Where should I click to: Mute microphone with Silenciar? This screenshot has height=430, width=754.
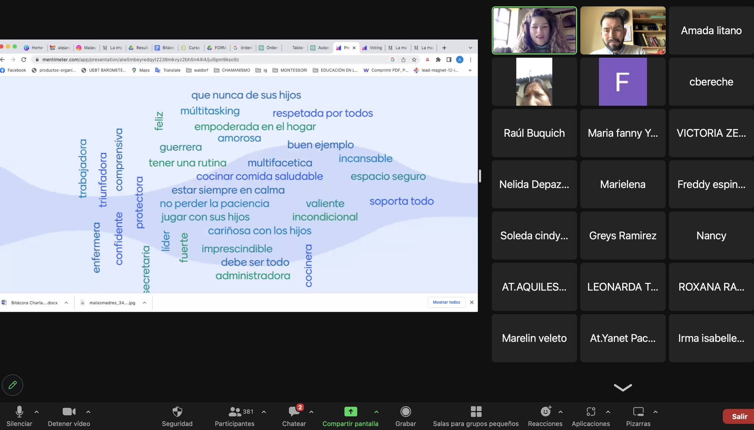[x=19, y=412]
